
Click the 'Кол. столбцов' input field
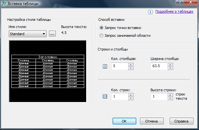pos(120,66)
